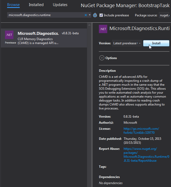
Task: Switch to the Installed tab
Action: [36, 5]
